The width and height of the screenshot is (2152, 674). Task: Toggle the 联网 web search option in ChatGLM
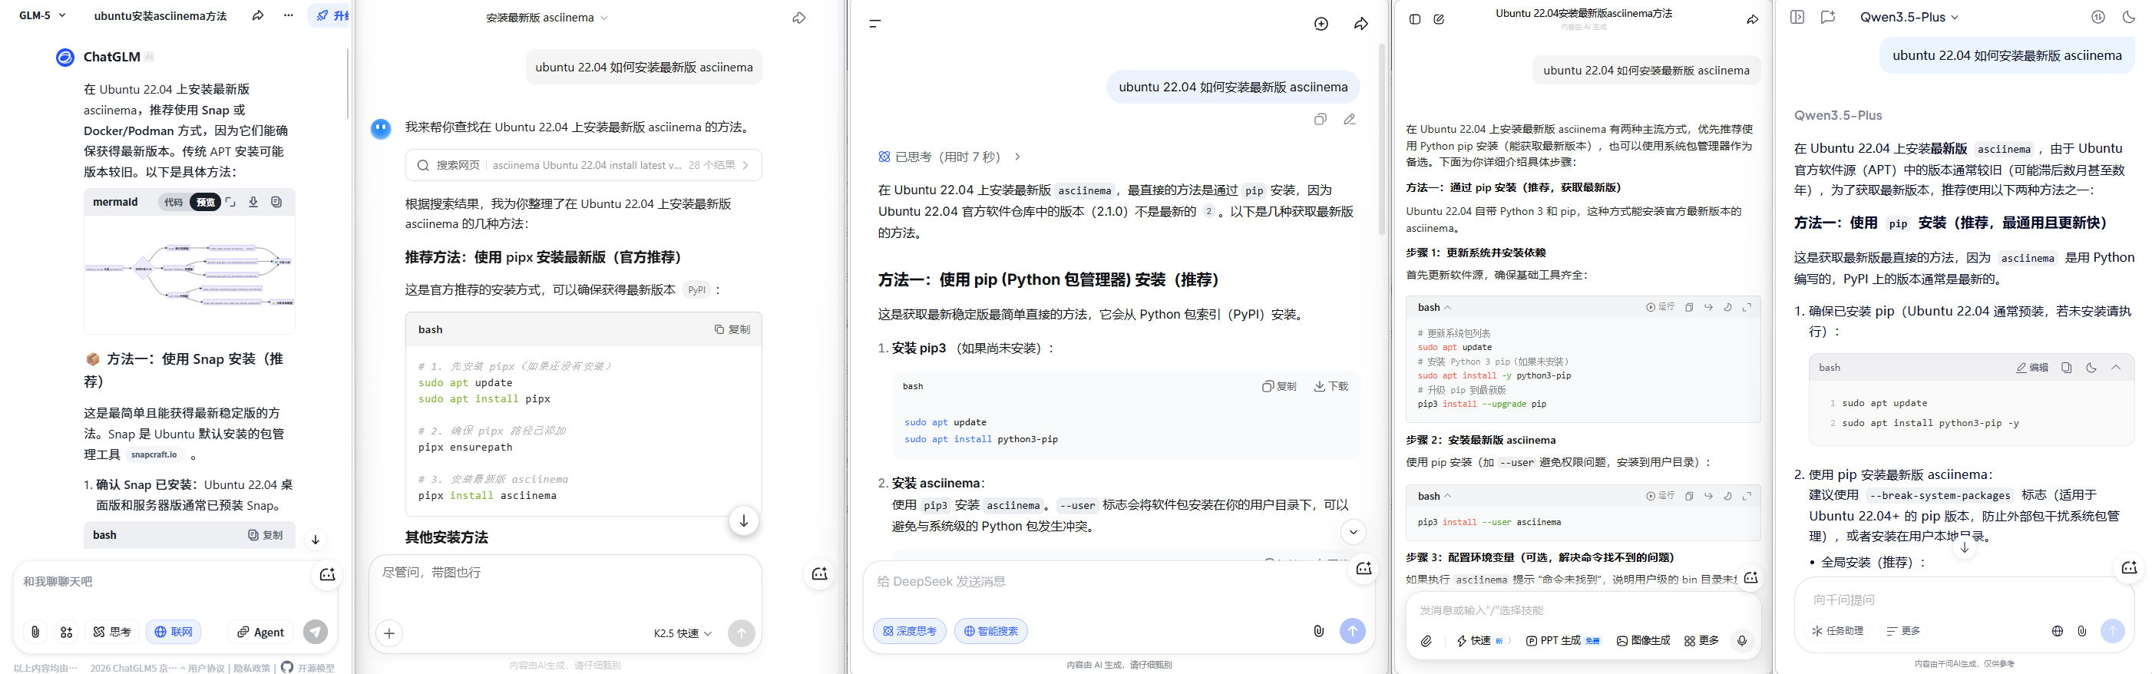click(173, 633)
